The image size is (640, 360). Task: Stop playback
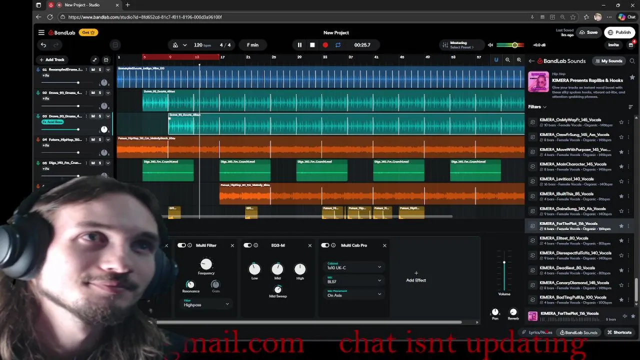click(312, 45)
